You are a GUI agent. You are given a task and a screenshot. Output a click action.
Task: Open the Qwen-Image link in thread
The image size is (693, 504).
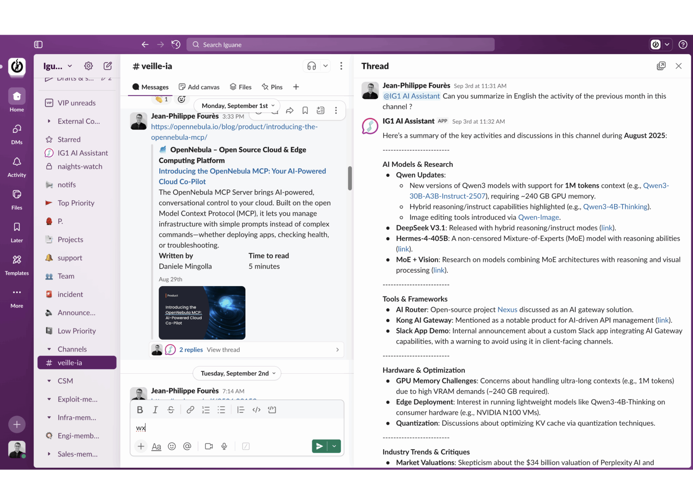[x=538, y=217]
